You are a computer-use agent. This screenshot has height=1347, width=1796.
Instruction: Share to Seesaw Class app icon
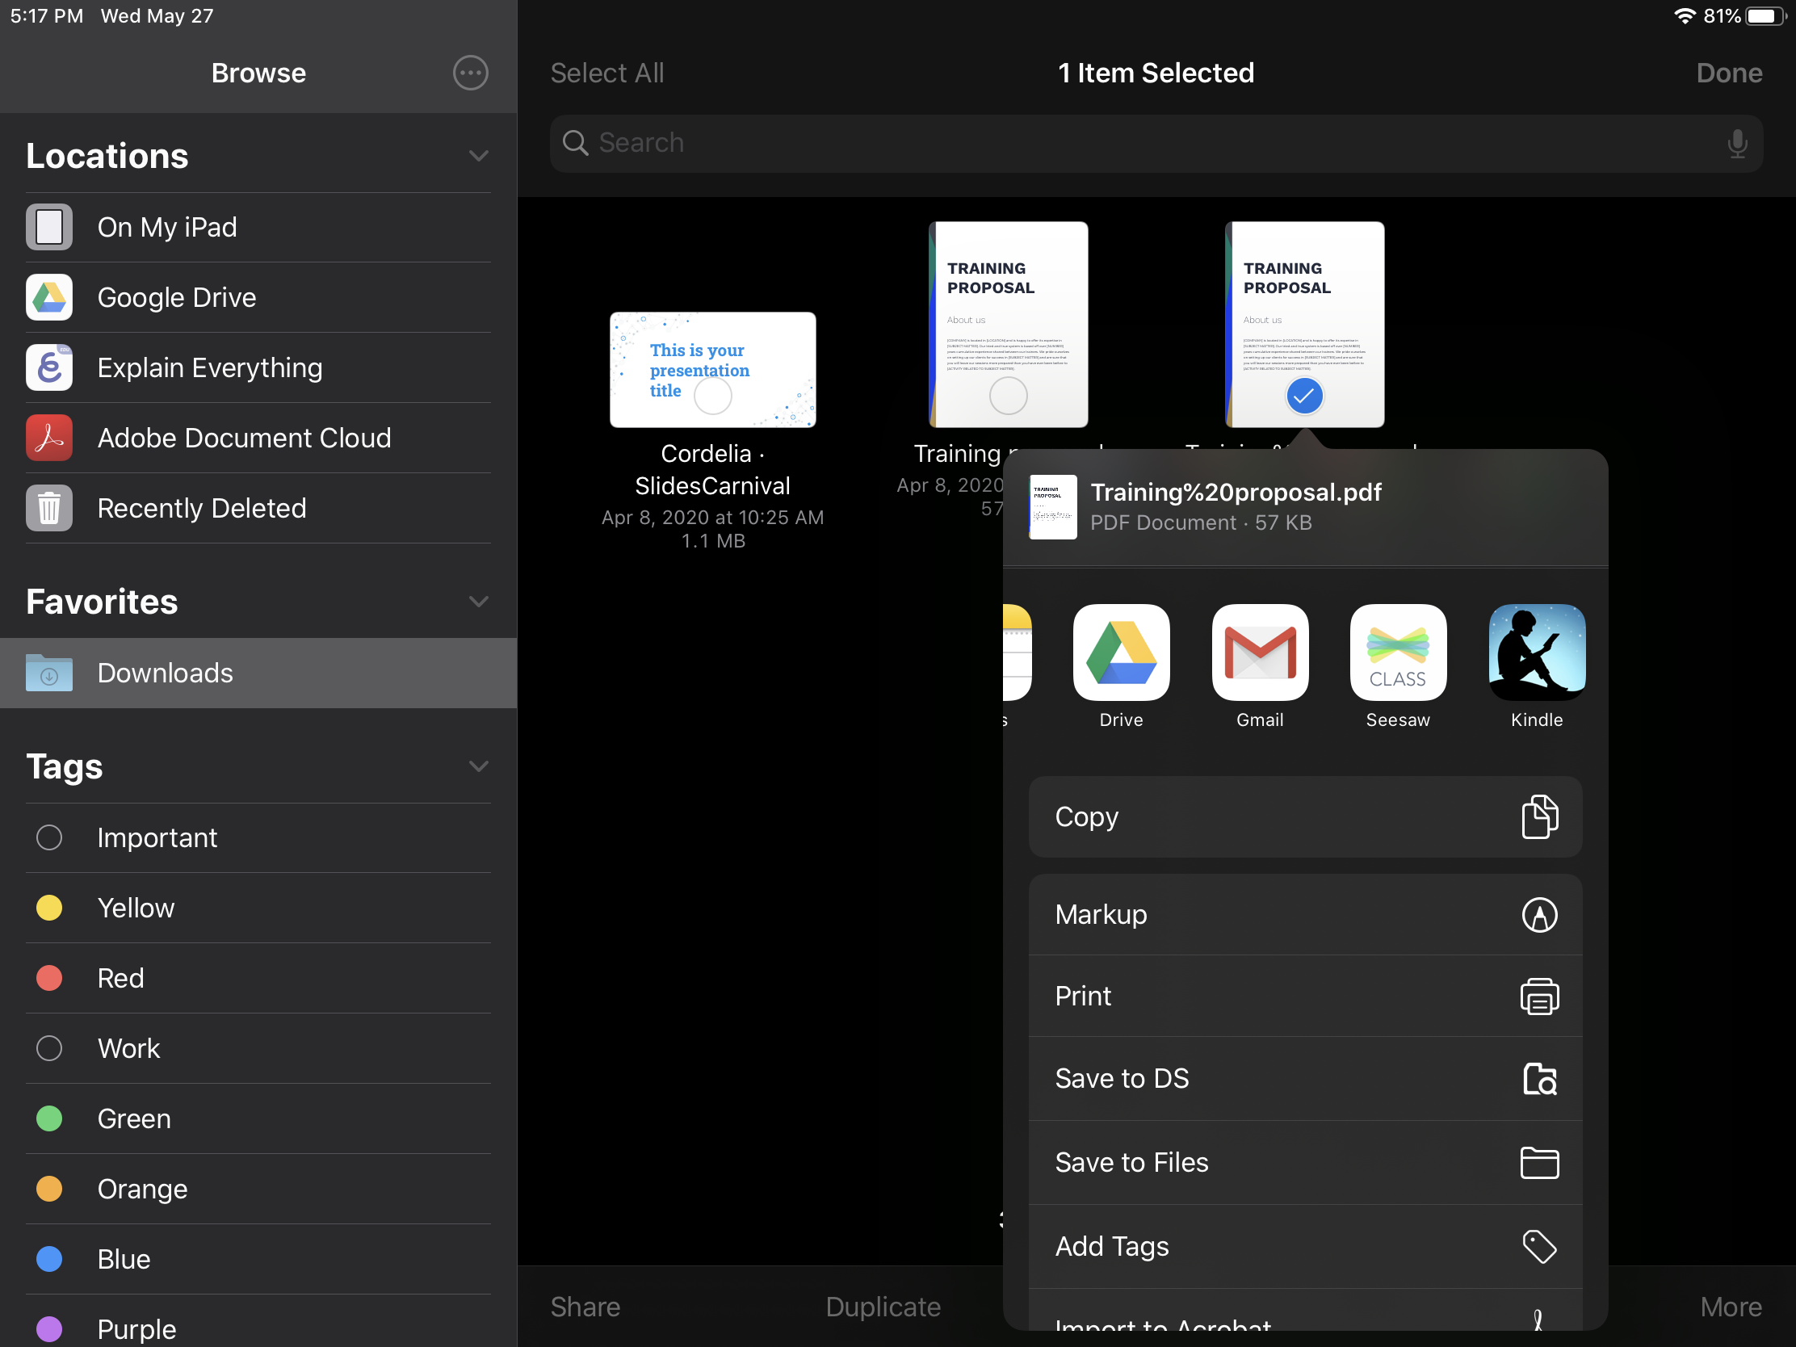pyautogui.click(x=1398, y=652)
